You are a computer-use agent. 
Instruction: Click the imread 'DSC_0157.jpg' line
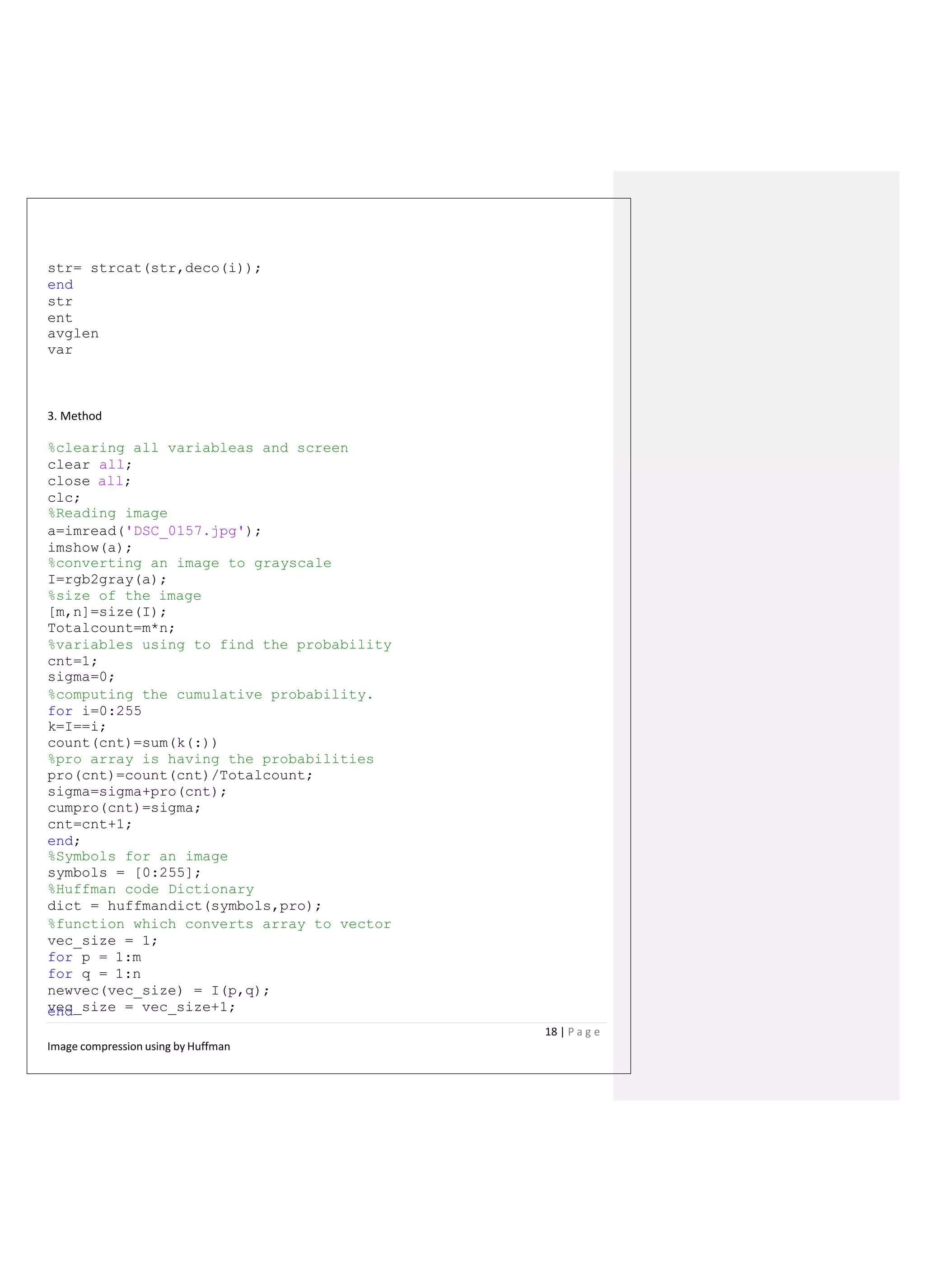(154, 531)
